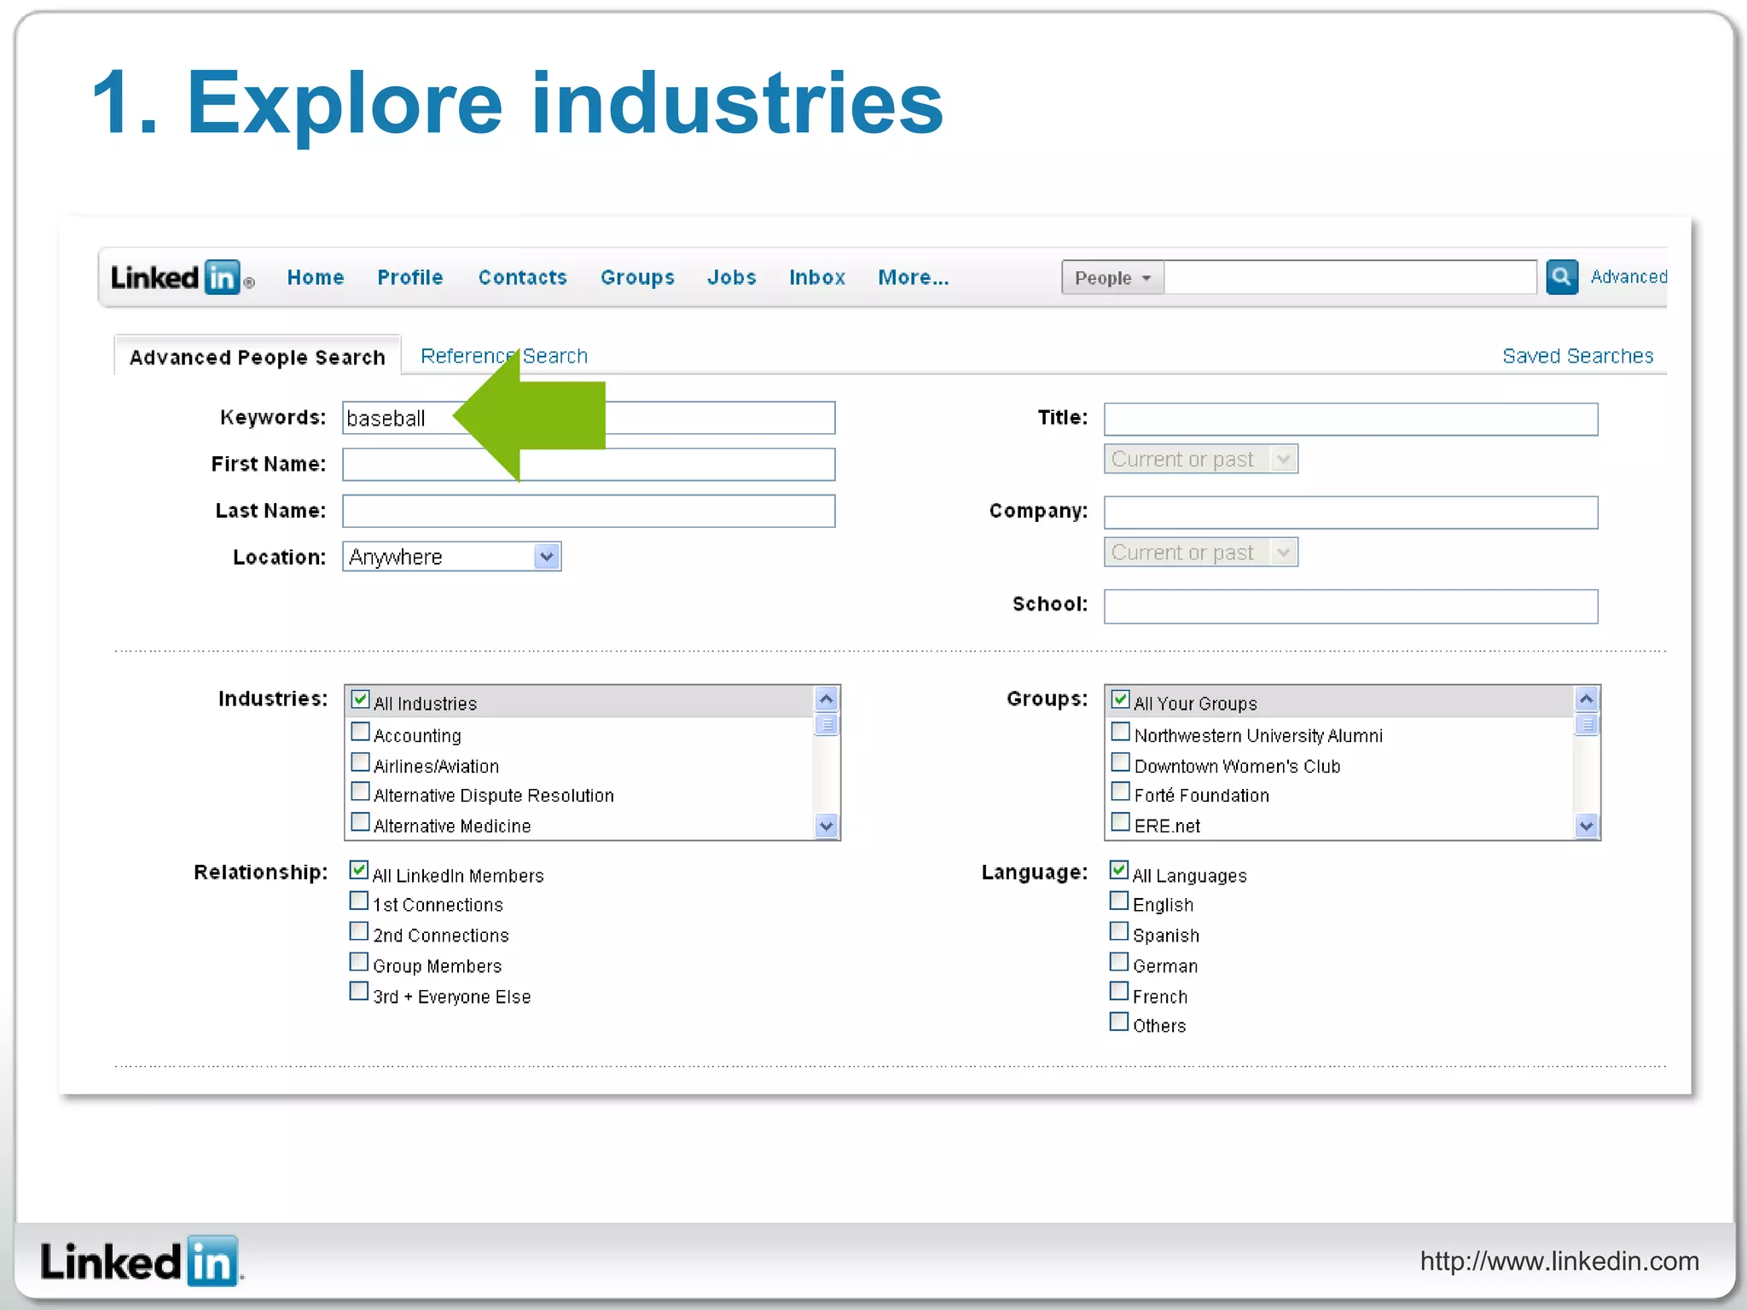Check the Accounting industry box
The width and height of the screenshot is (1747, 1310).
(x=360, y=732)
